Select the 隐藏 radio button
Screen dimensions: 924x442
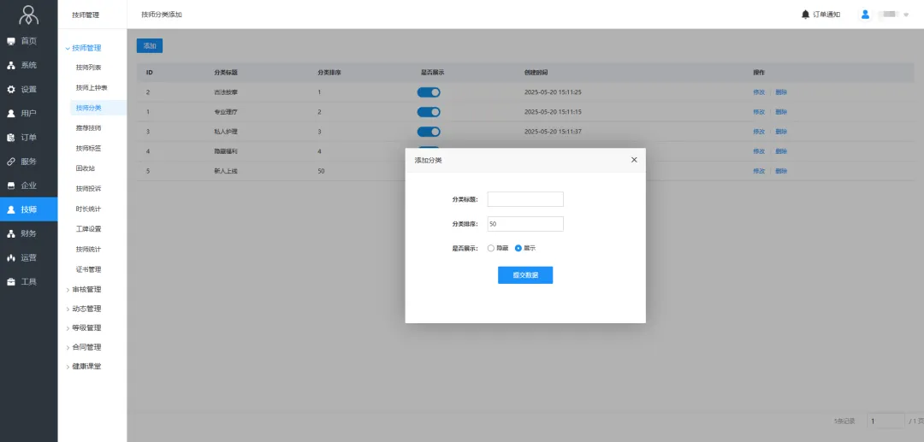[491, 248]
